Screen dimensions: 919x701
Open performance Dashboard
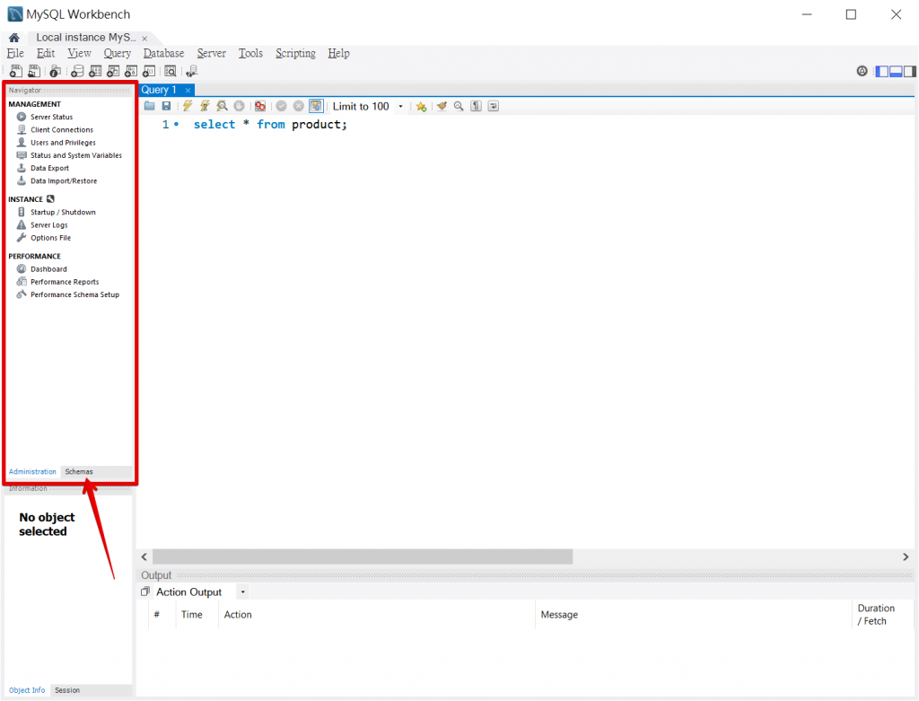click(x=48, y=269)
